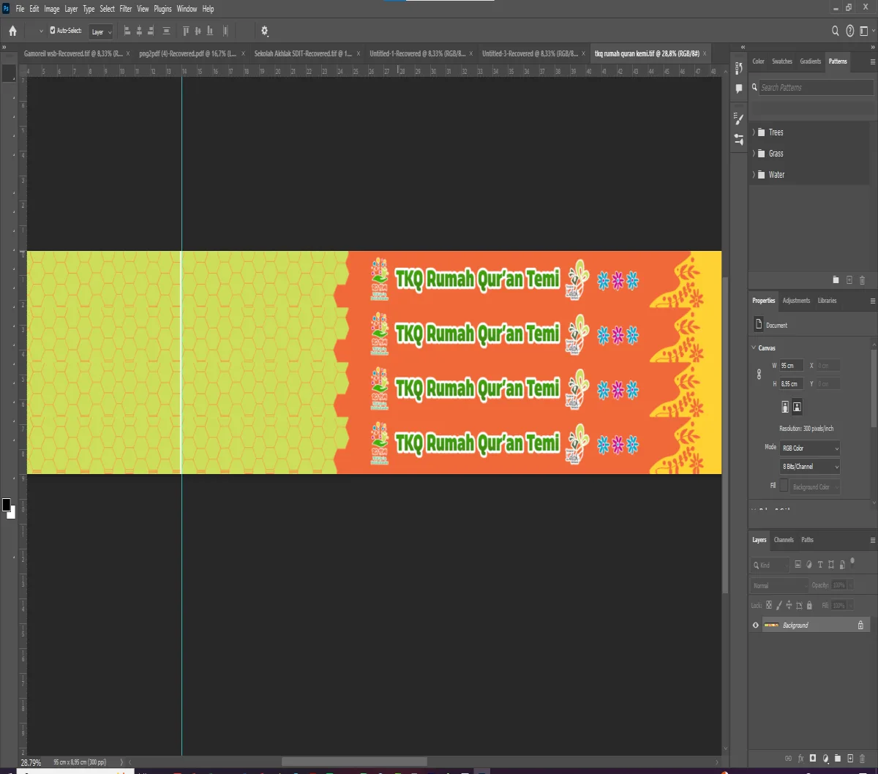Click the Align vertical centers icon

pos(198,31)
